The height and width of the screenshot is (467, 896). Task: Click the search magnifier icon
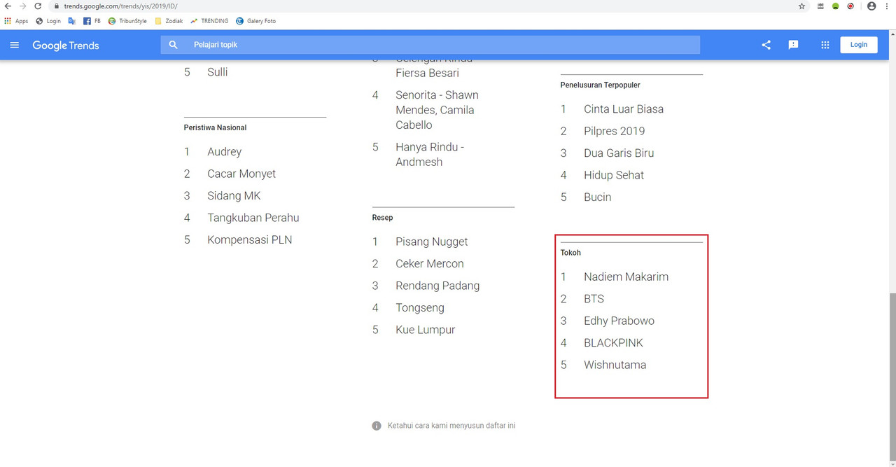click(174, 45)
